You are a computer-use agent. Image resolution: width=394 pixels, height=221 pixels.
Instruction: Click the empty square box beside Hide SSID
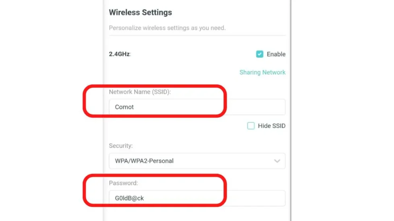251,126
